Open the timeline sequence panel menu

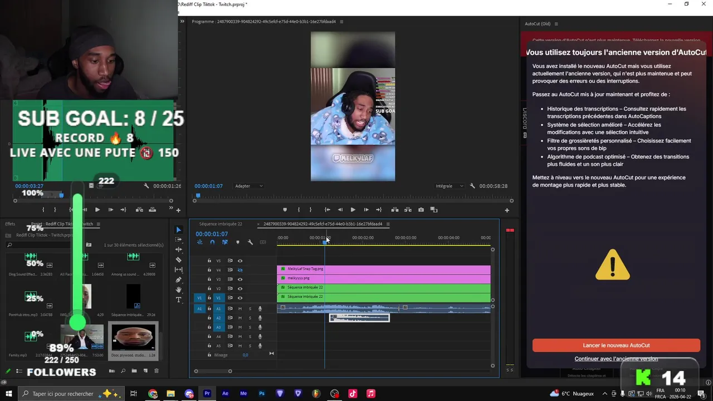[x=388, y=224]
